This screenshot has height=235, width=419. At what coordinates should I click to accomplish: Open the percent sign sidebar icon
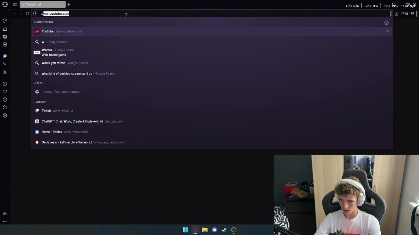point(5,64)
